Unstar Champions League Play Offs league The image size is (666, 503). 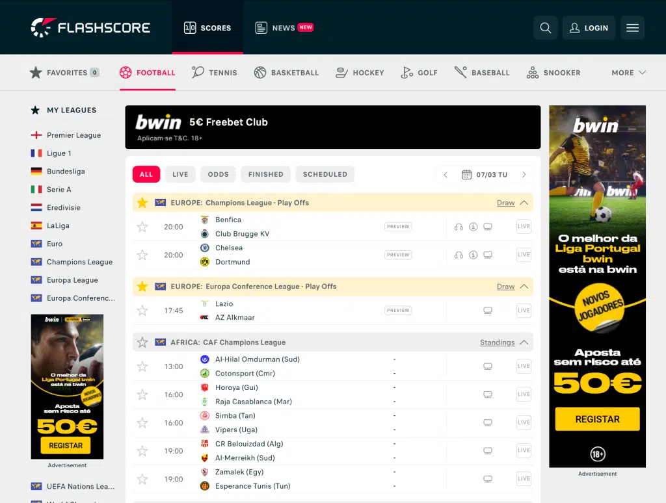(142, 203)
